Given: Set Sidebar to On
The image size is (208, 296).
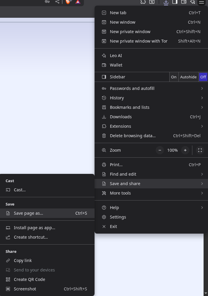Looking at the screenshot, I should point(174,77).
